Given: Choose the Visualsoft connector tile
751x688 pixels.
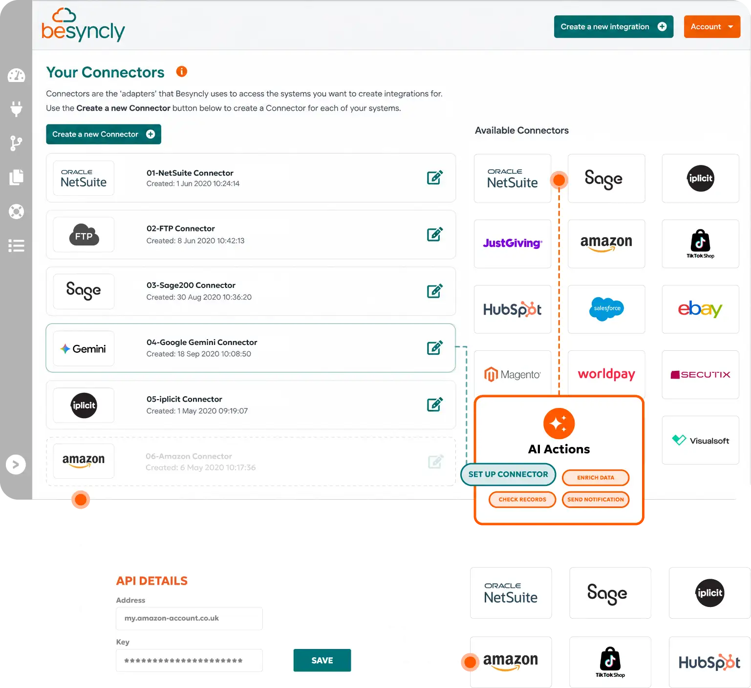Looking at the screenshot, I should [x=700, y=440].
